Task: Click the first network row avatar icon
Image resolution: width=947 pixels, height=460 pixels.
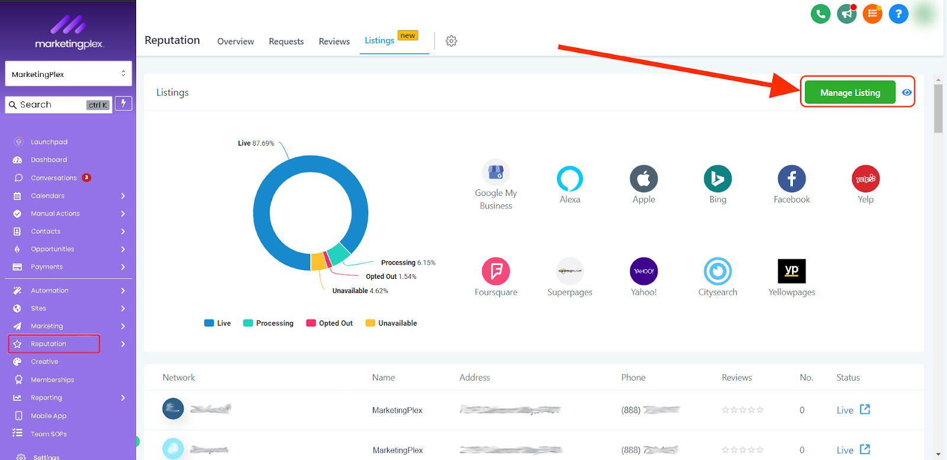Action: pyautogui.click(x=173, y=408)
